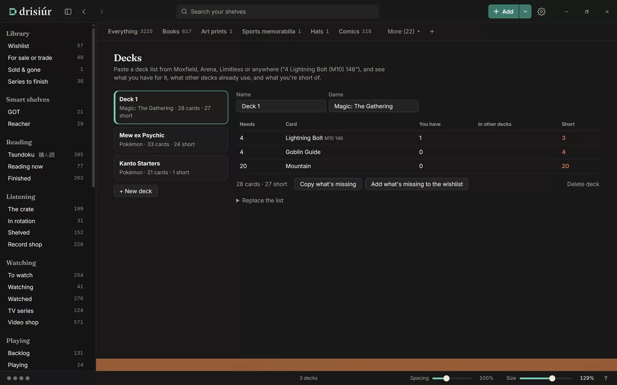The height and width of the screenshot is (385, 617).
Task: Expand the More (22) tabs menu
Action: (x=403, y=31)
